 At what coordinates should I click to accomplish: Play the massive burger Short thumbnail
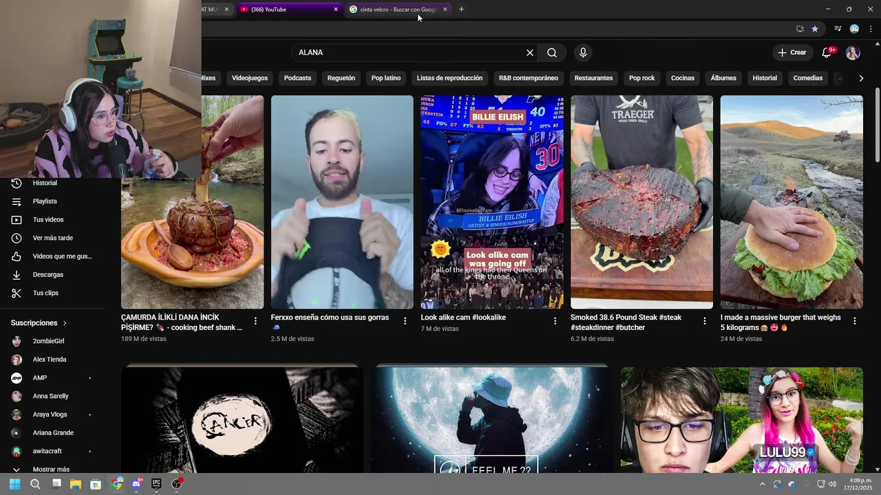792,202
